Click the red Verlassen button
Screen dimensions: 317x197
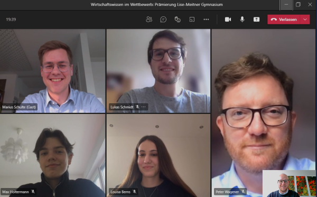click(x=284, y=20)
